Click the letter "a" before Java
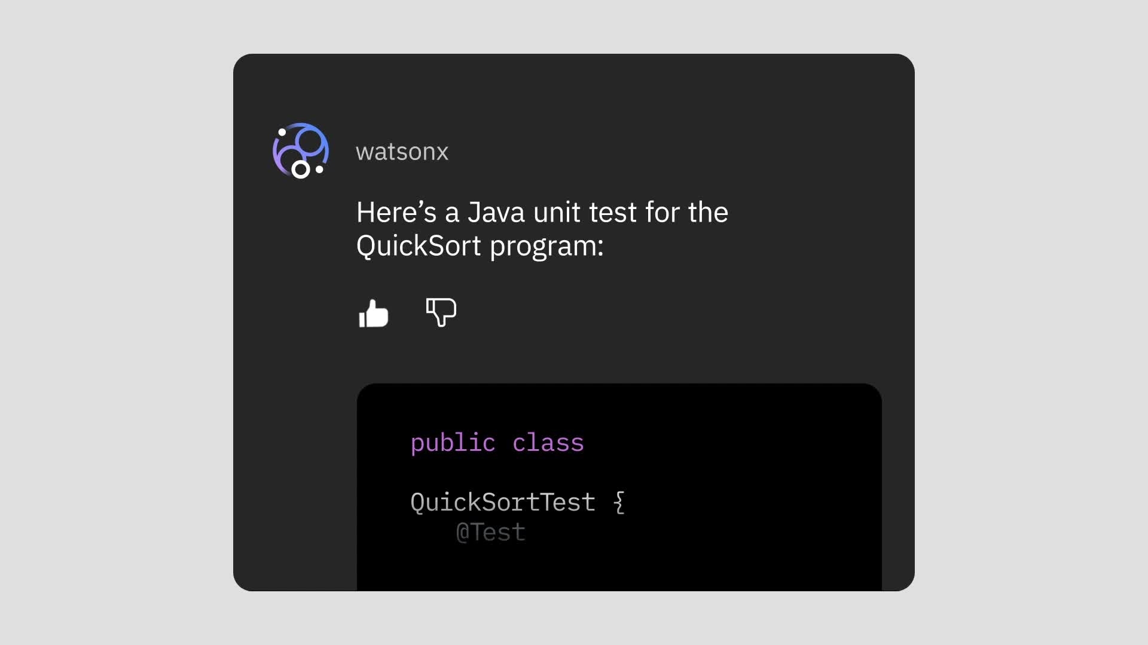1148x645 pixels. 451,214
